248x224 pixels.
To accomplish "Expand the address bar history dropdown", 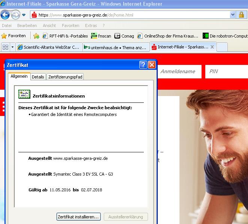I will click(x=233, y=15).
